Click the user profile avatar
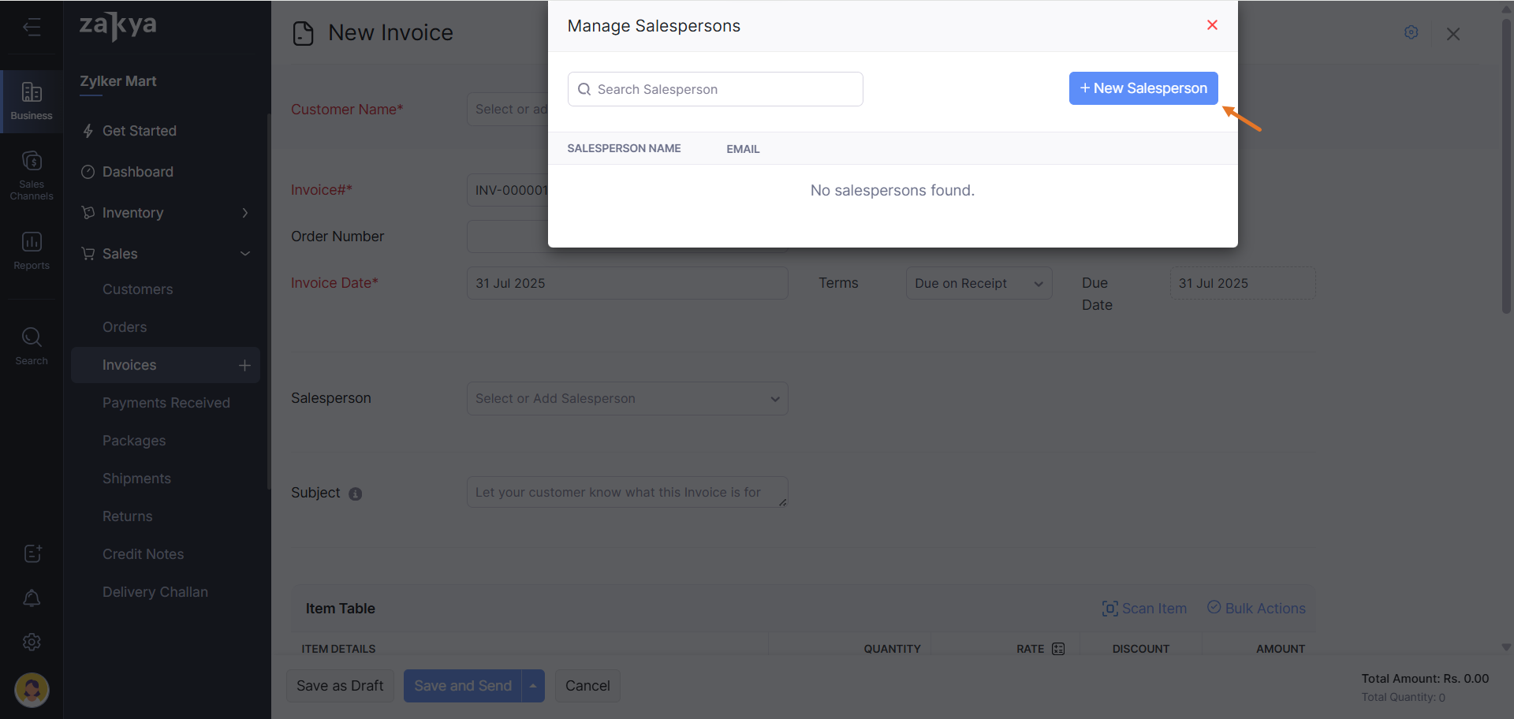The width and height of the screenshot is (1514, 719). click(32, 690)
